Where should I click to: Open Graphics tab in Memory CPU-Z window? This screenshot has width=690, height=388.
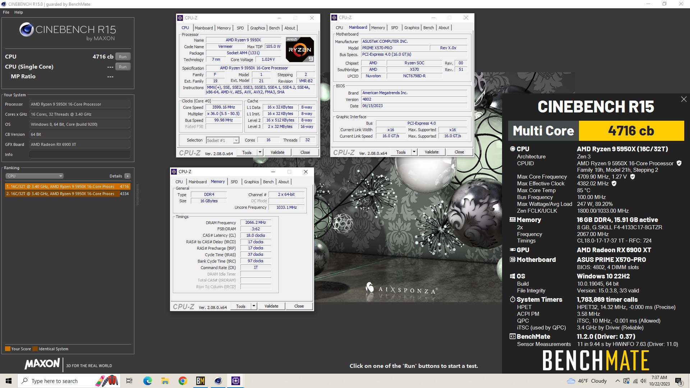pyautogui.click(x=252, y=182)
